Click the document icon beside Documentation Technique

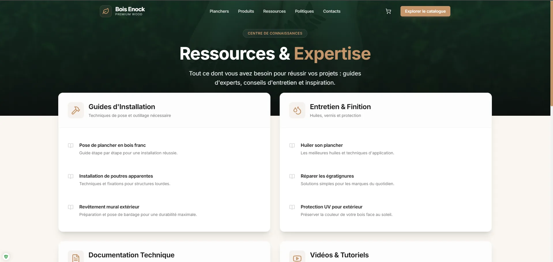75,258
